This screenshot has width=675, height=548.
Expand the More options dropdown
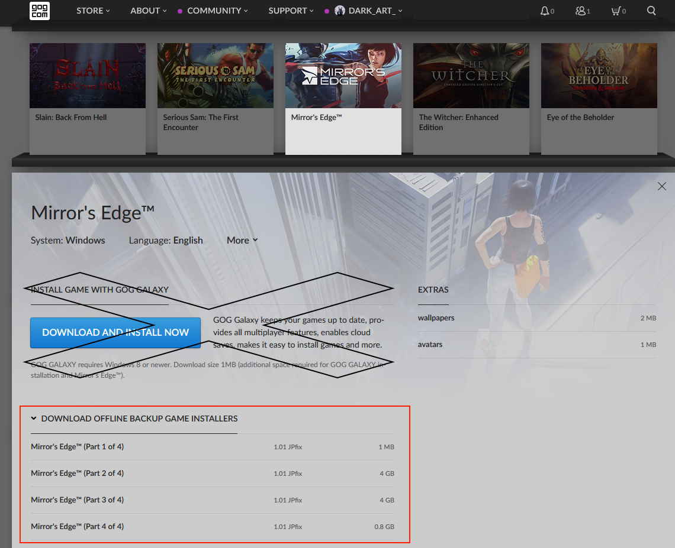(x=242, y=240)
